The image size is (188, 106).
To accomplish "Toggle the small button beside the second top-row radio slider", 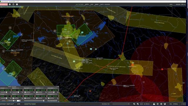I will [22, 92].
